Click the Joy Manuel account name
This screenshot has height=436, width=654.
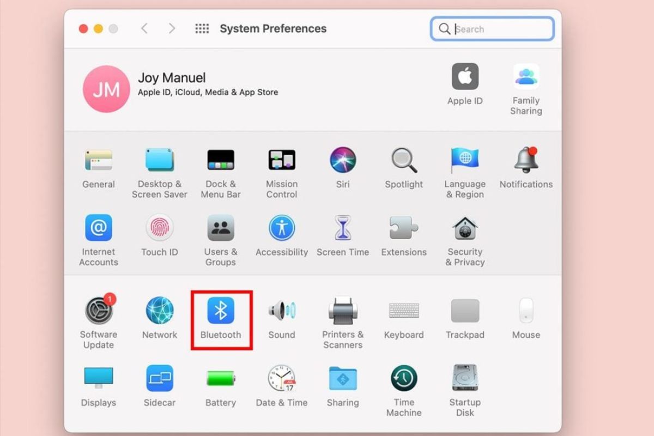pyautogui.click(x=172, y=78)
